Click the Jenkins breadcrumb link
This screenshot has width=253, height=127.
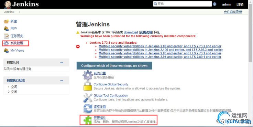(x=9, y=12)
